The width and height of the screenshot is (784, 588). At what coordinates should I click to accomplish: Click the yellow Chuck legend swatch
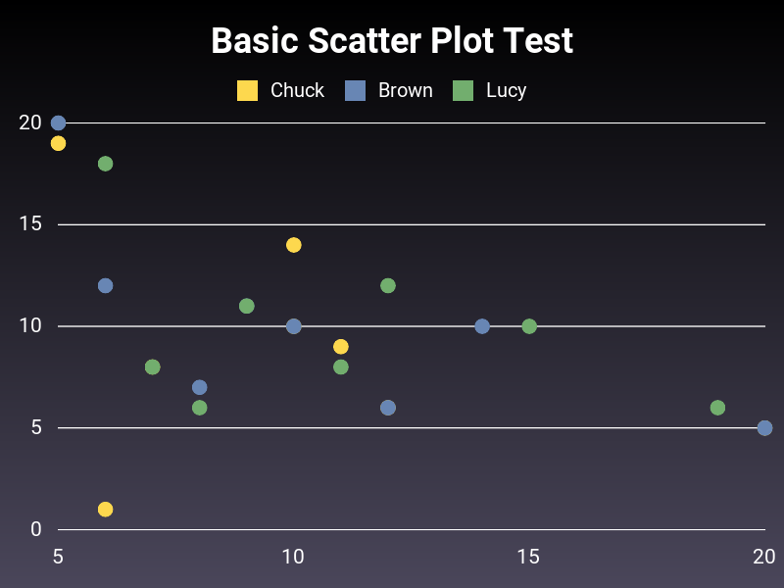coord(247,90)
